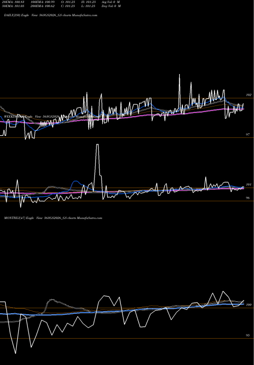Click the 95 monthly axis label
Screen dimensions: 254x365
tap(248, 335)
